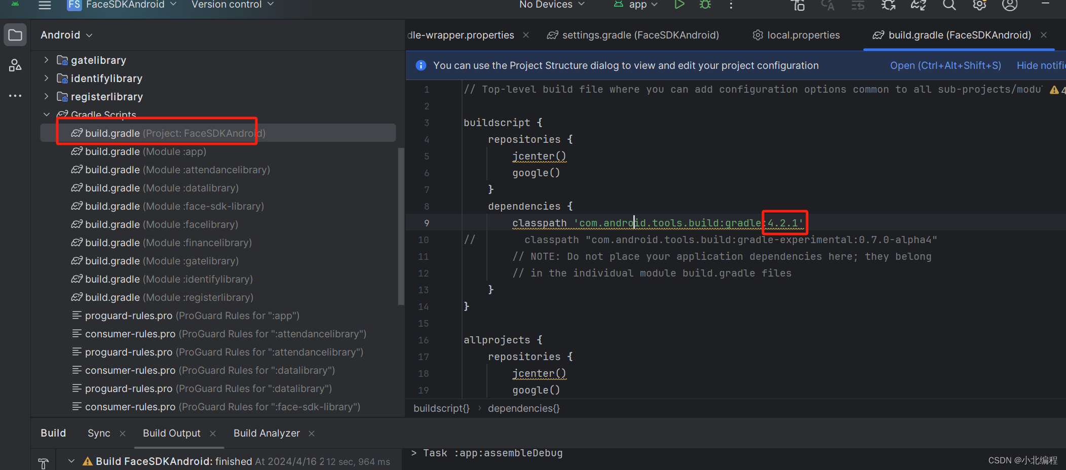Open more run actions menu

[731, 5]
